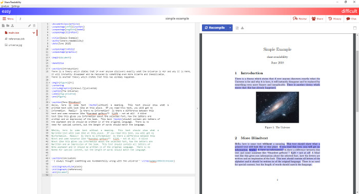Viewport: 359px width, 194px height.
Task: Open the Share dialog
Action: 317,19
